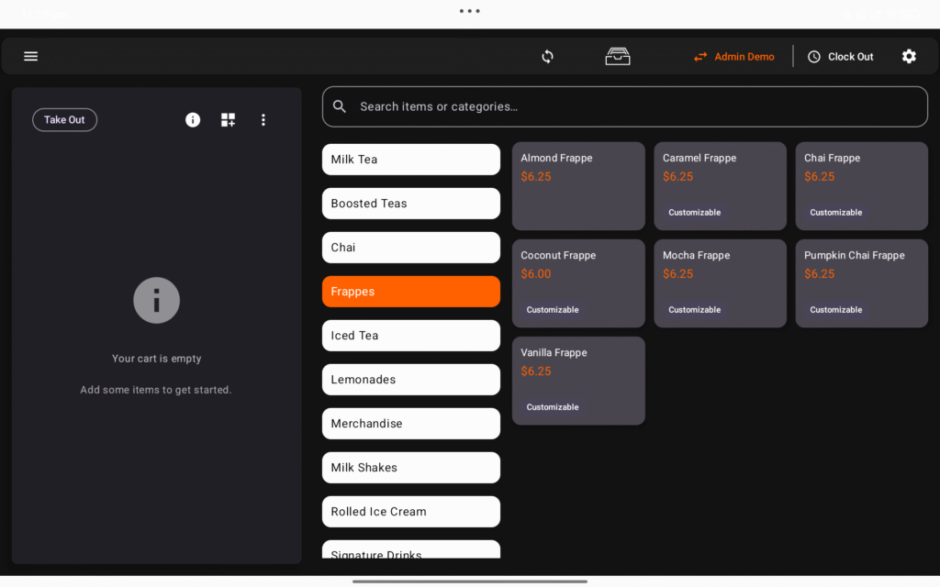Open the hamburger navigation menu

click(x=30, y=57)
